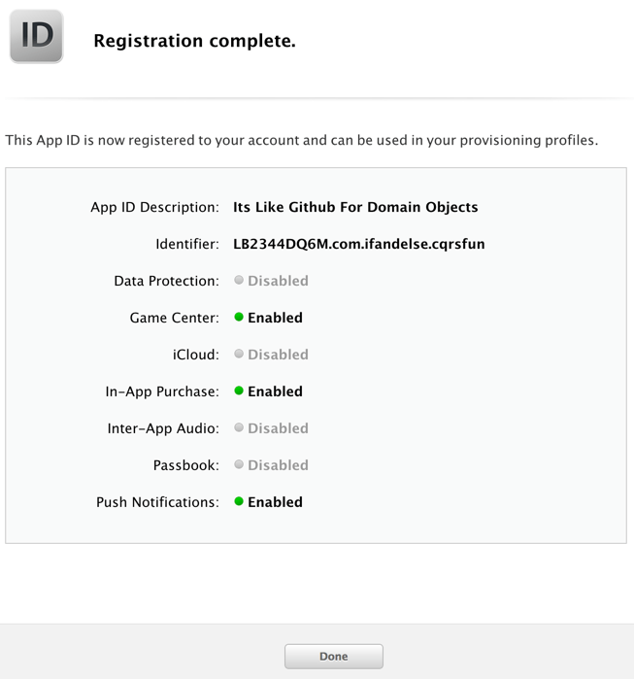Select the identifier LB2344DQ6M.com.ifandelse.cqrsfun text
Viewport: 634px width, 679px height.
pyautogui.click(x=359, y=244)
